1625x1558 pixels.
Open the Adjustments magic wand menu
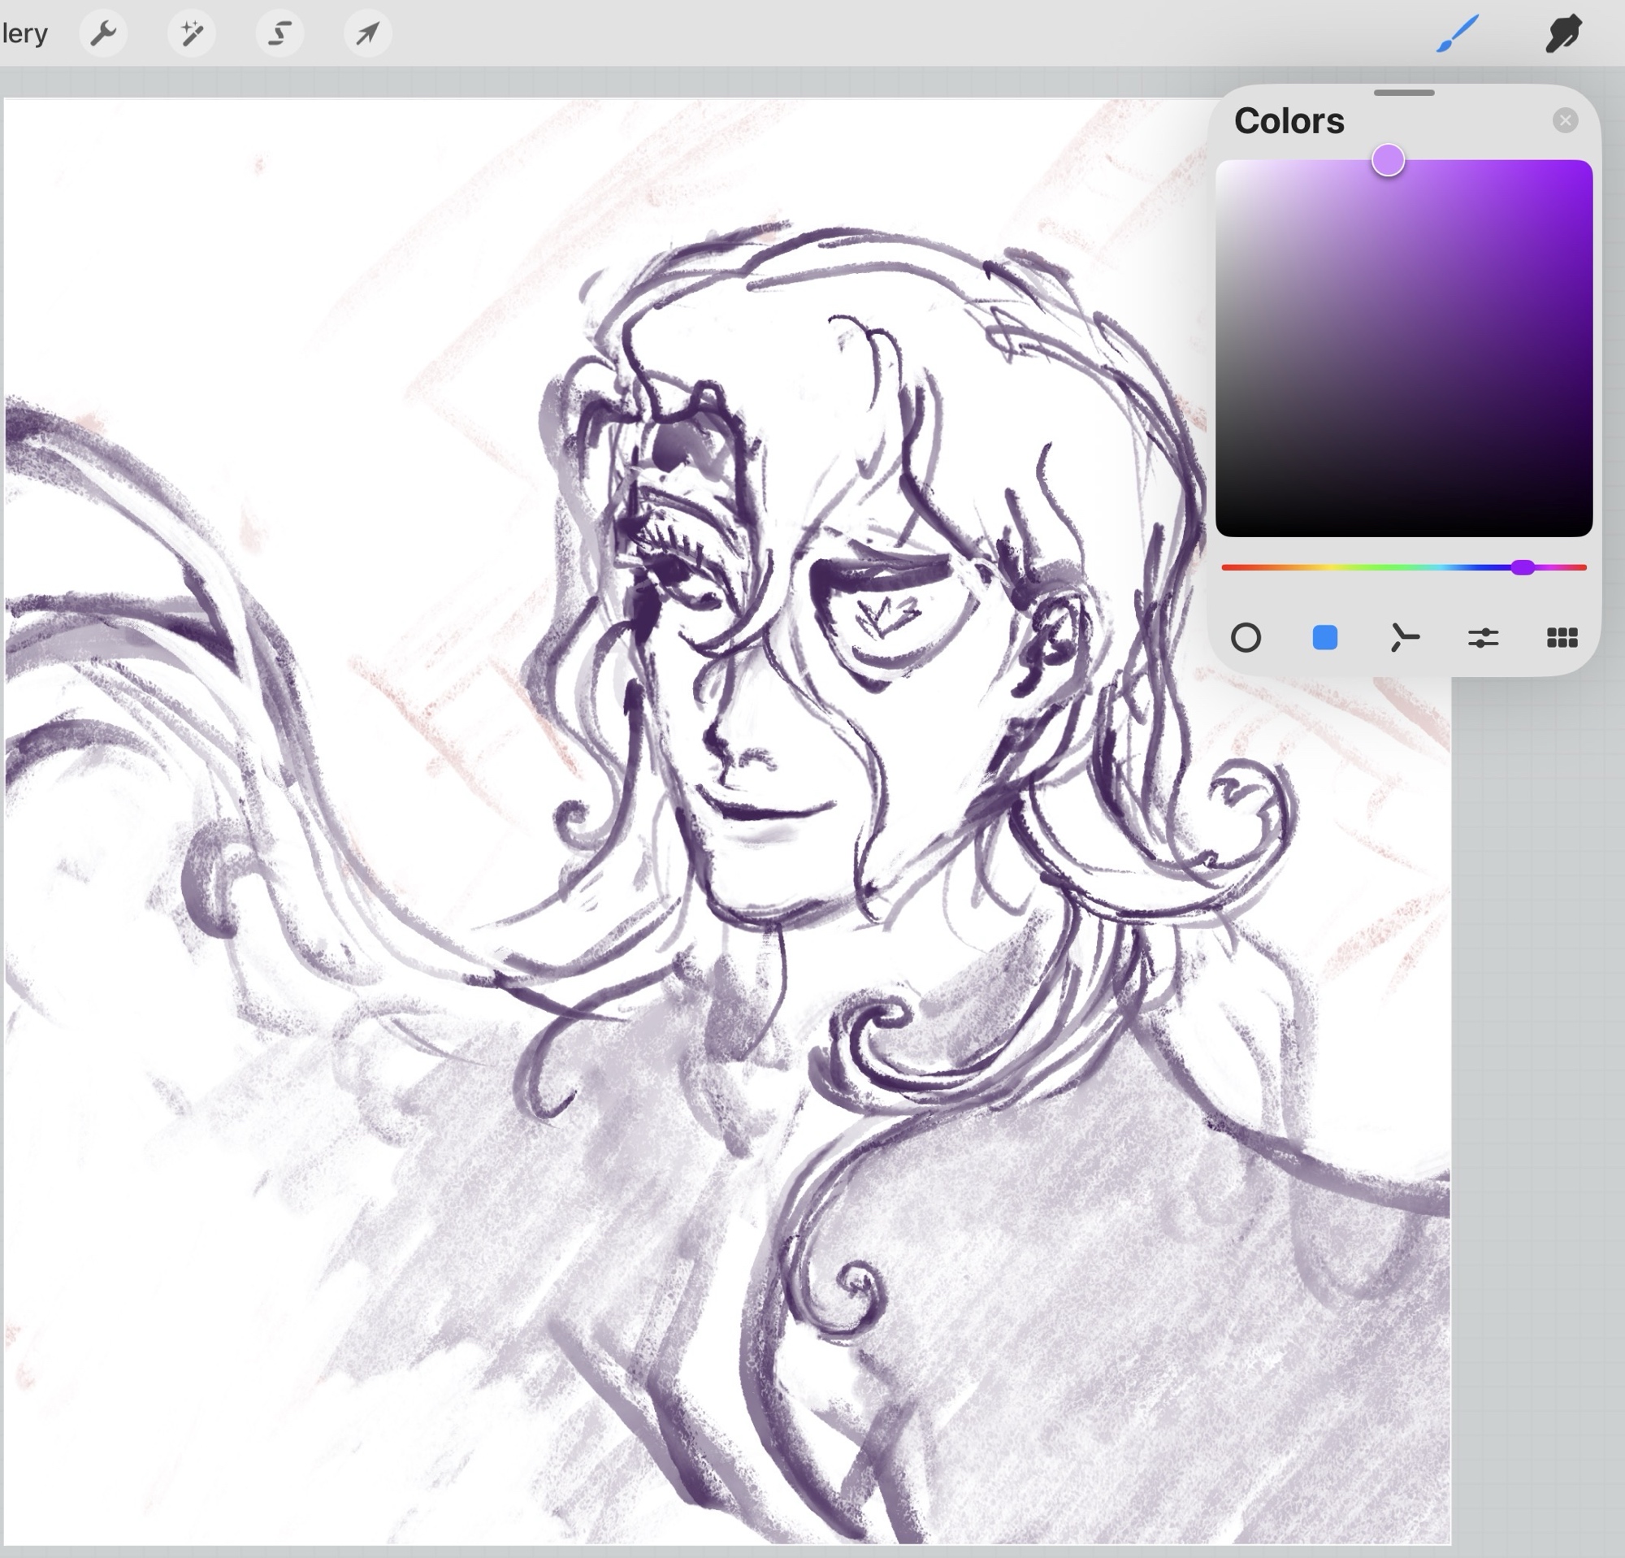(x=192, y=34)
